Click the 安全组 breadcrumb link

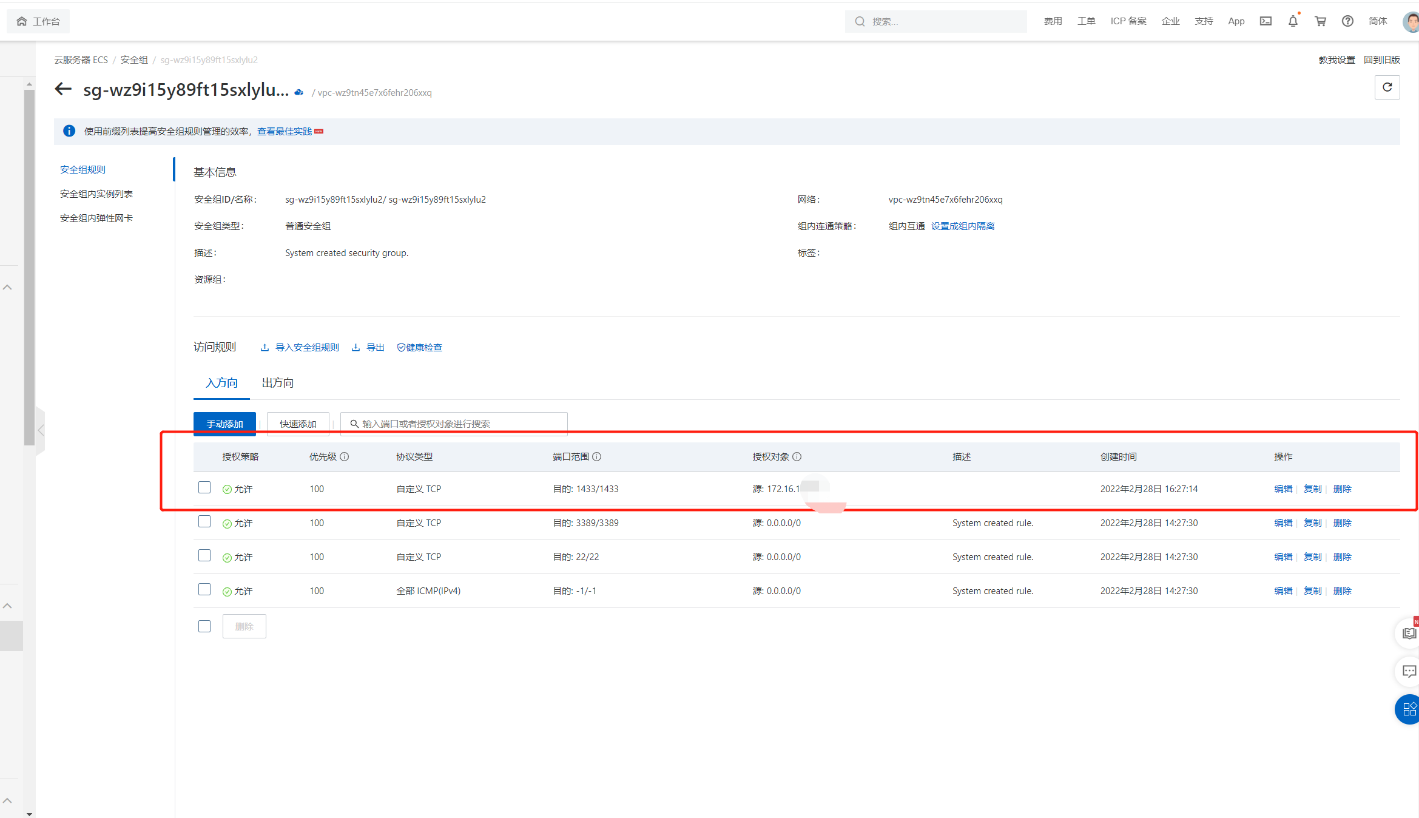click(134, 59)
